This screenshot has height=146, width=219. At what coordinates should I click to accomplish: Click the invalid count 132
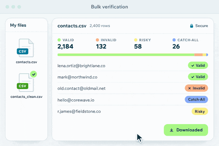(x=101, y=46)
